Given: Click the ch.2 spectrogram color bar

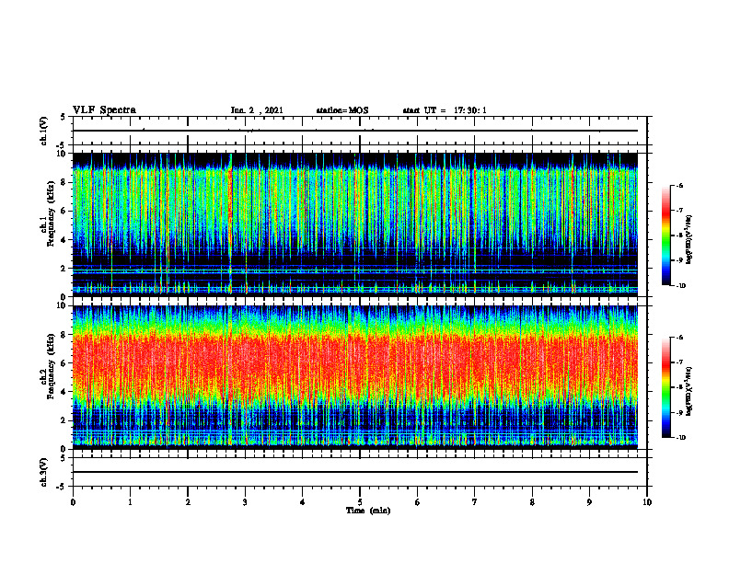Looking at the screenshot, I should (x=666, y=387).
